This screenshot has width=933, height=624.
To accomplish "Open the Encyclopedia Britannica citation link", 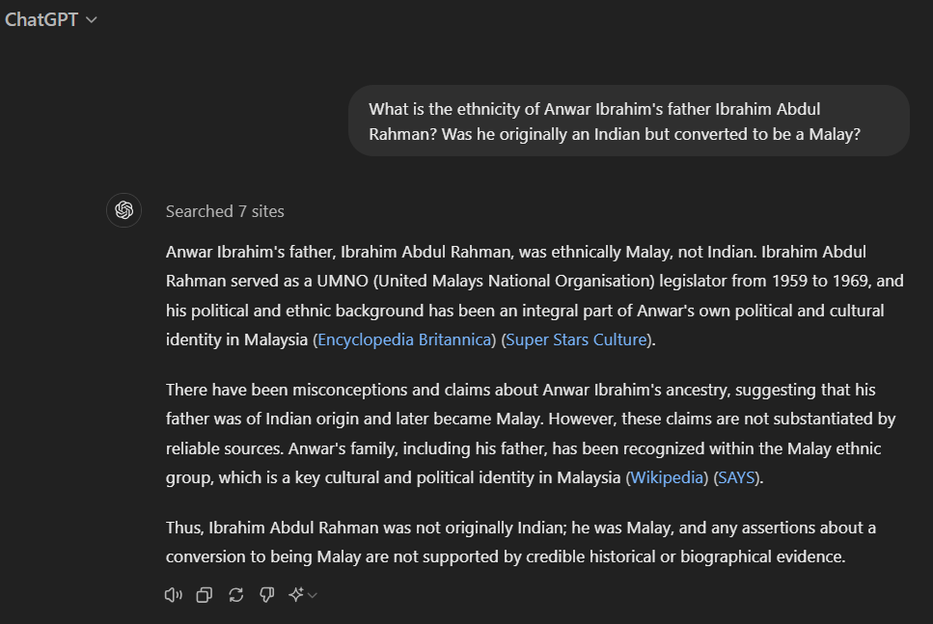I will [405, 339].
